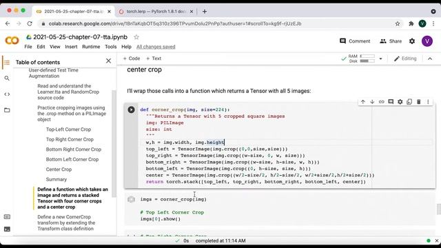441x248 pixels.
Task: Go to Top Right Corner Crop in contents
Action: (x=70, y=139)
